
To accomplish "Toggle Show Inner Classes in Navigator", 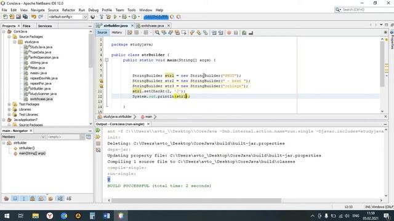I will 41,199.
